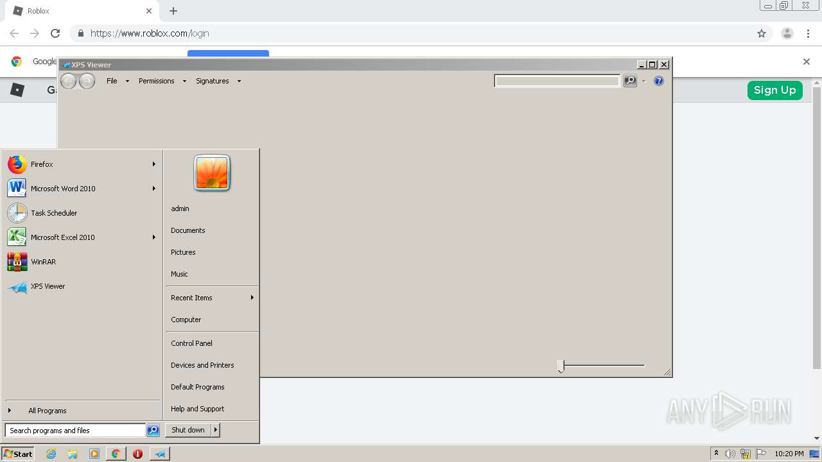The height and width of the screenshot is (462, 822).
Task: Open XPS Viewer File menu
Action: click(x=118, y=81)
